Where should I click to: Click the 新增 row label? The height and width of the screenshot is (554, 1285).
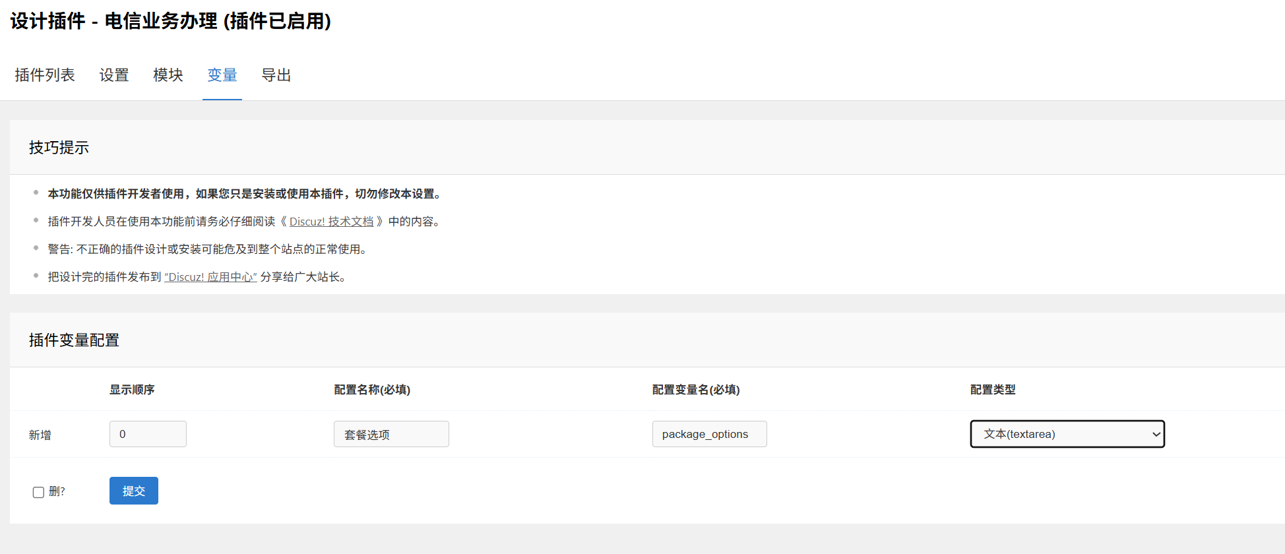(40, 435)
